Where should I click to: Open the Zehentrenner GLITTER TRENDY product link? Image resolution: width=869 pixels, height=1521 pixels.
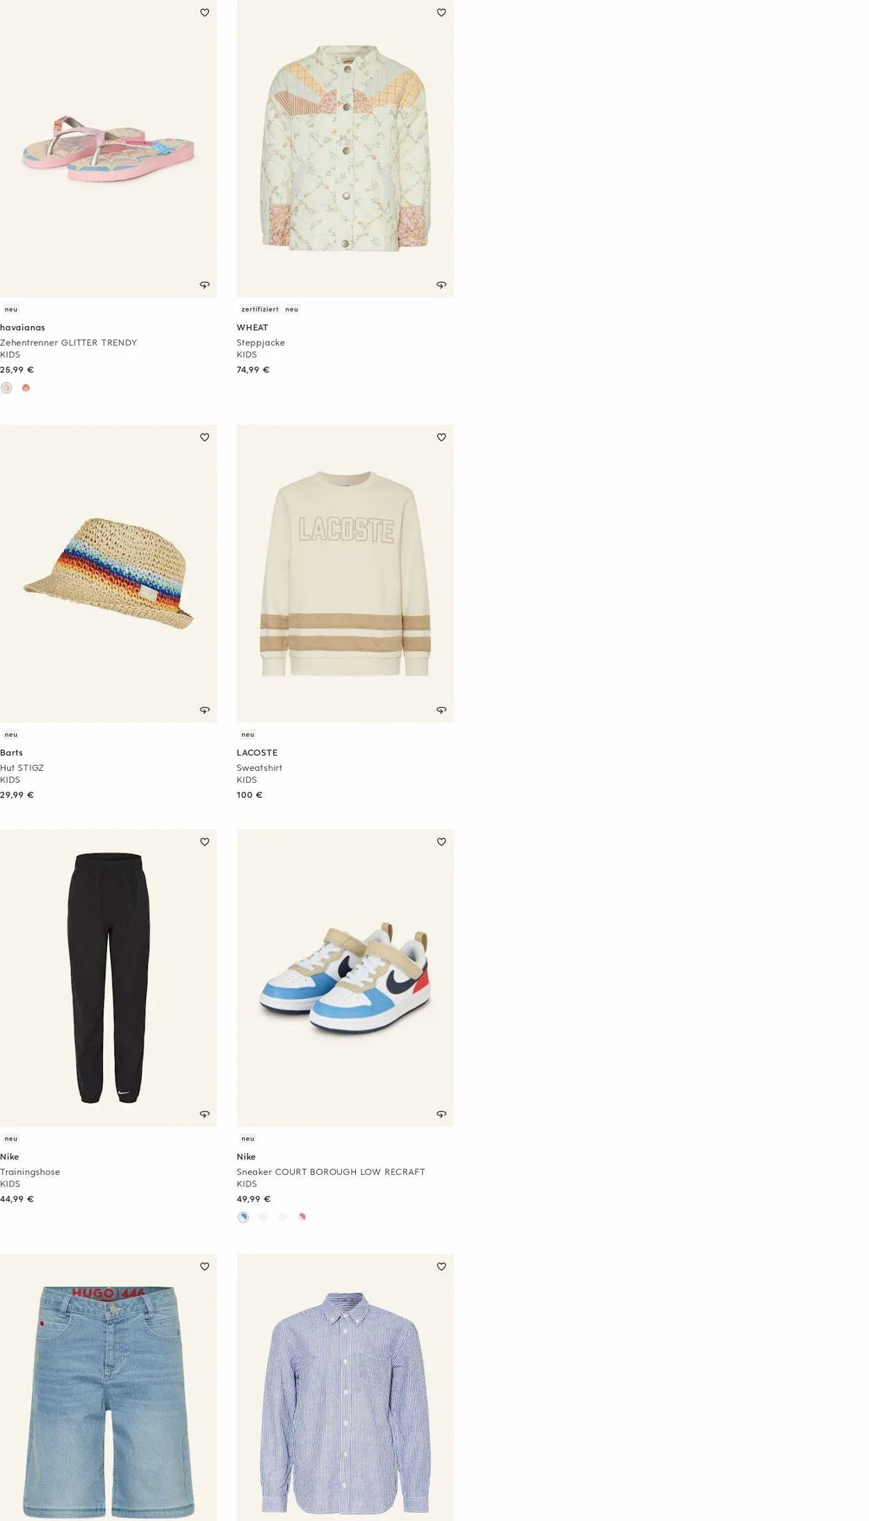(69, 343)
